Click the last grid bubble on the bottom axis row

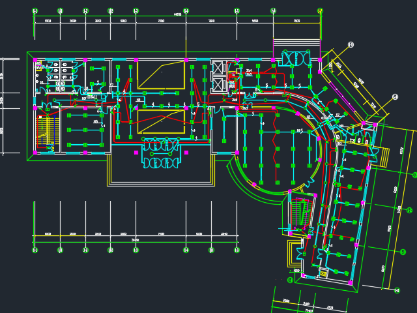coord(237,250)
